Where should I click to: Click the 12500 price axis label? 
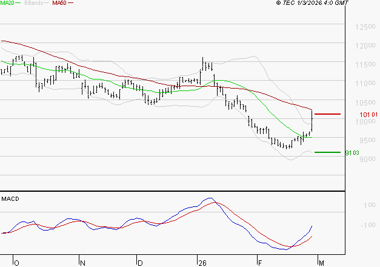[365, 27]
